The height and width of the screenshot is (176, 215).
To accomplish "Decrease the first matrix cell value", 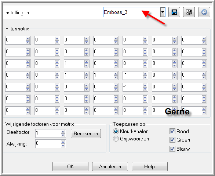I will [x=28, y=42].
